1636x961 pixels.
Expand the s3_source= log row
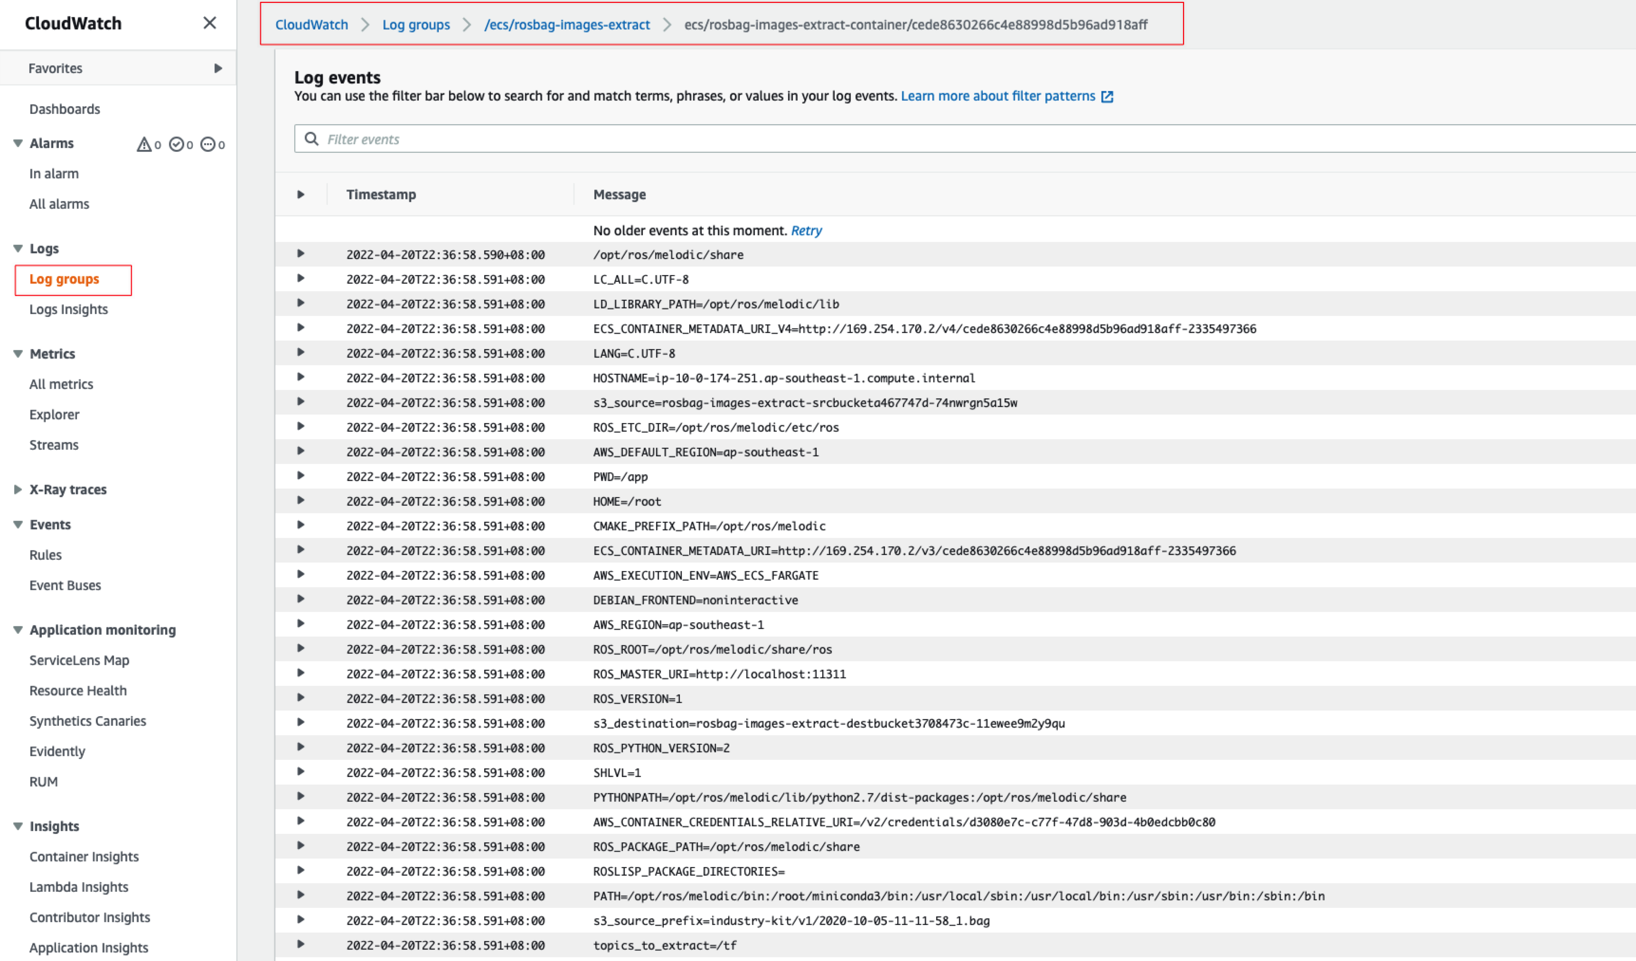(301, 401)
